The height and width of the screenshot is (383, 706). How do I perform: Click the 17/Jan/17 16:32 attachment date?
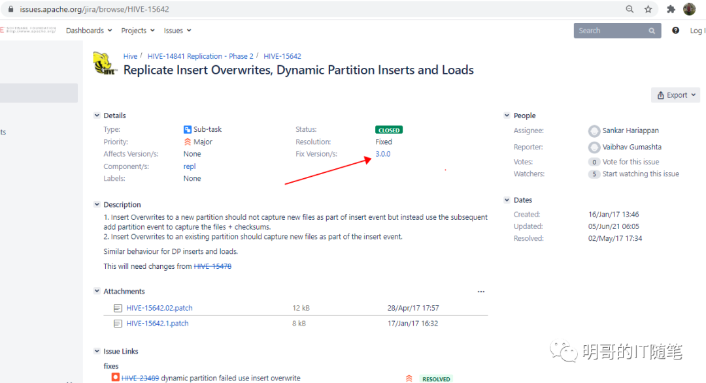pos(413,323)
